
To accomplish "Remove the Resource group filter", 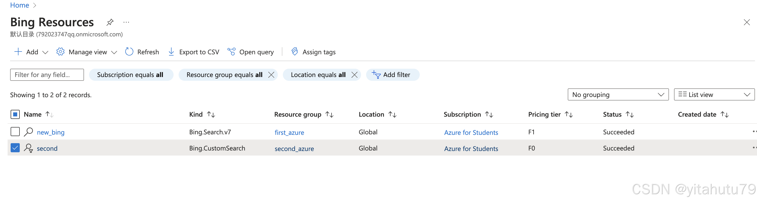I will (271, 75).
